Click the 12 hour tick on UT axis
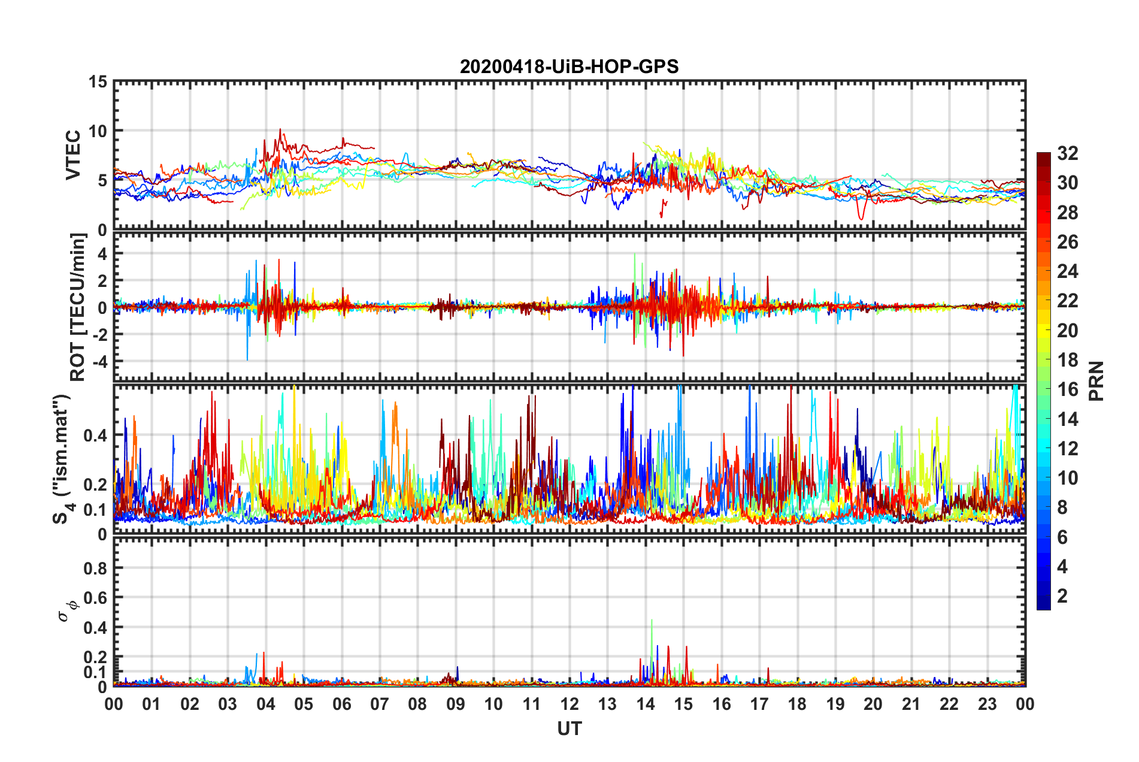The width and height of the screenshot is (1139, 762). pos(569,704)
